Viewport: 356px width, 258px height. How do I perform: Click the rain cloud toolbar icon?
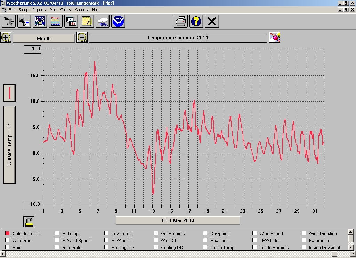(x=103, y=21)
